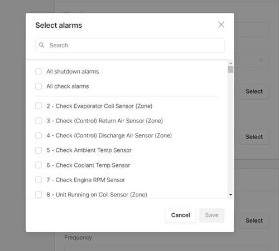Check All shutdown alarms
The width and height of the screenshot is (279, 251).
tap(39, 72)
